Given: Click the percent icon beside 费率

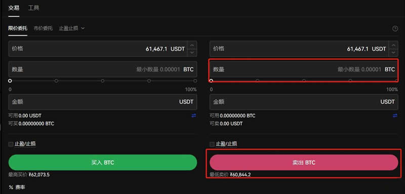Looking at the screenshot, I should pos(11,187).
